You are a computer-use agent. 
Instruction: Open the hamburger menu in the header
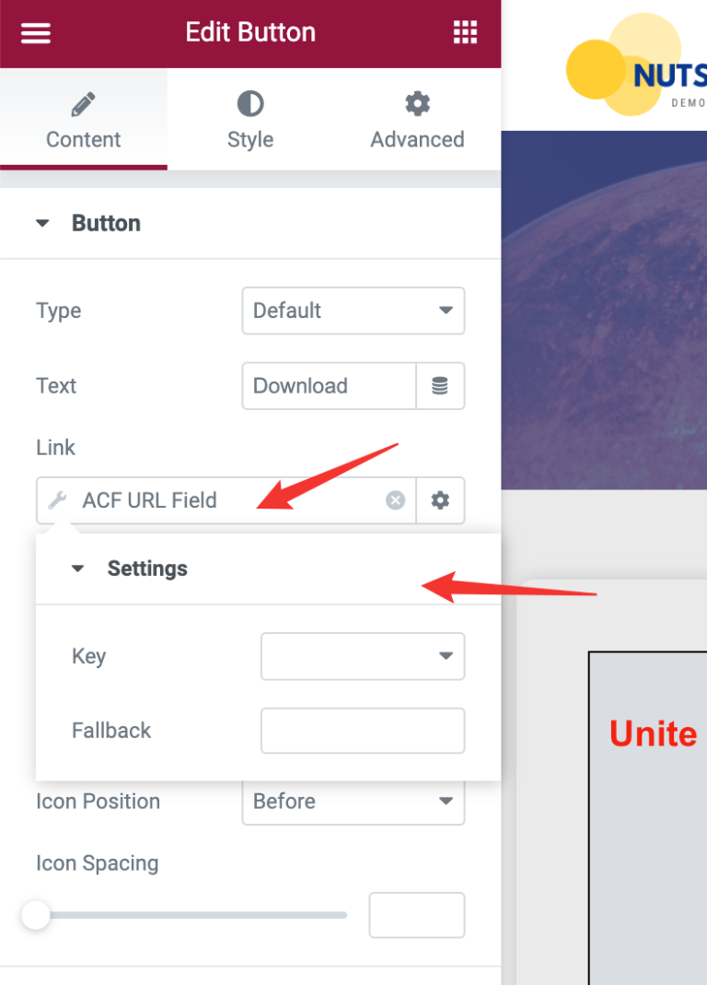36,33
